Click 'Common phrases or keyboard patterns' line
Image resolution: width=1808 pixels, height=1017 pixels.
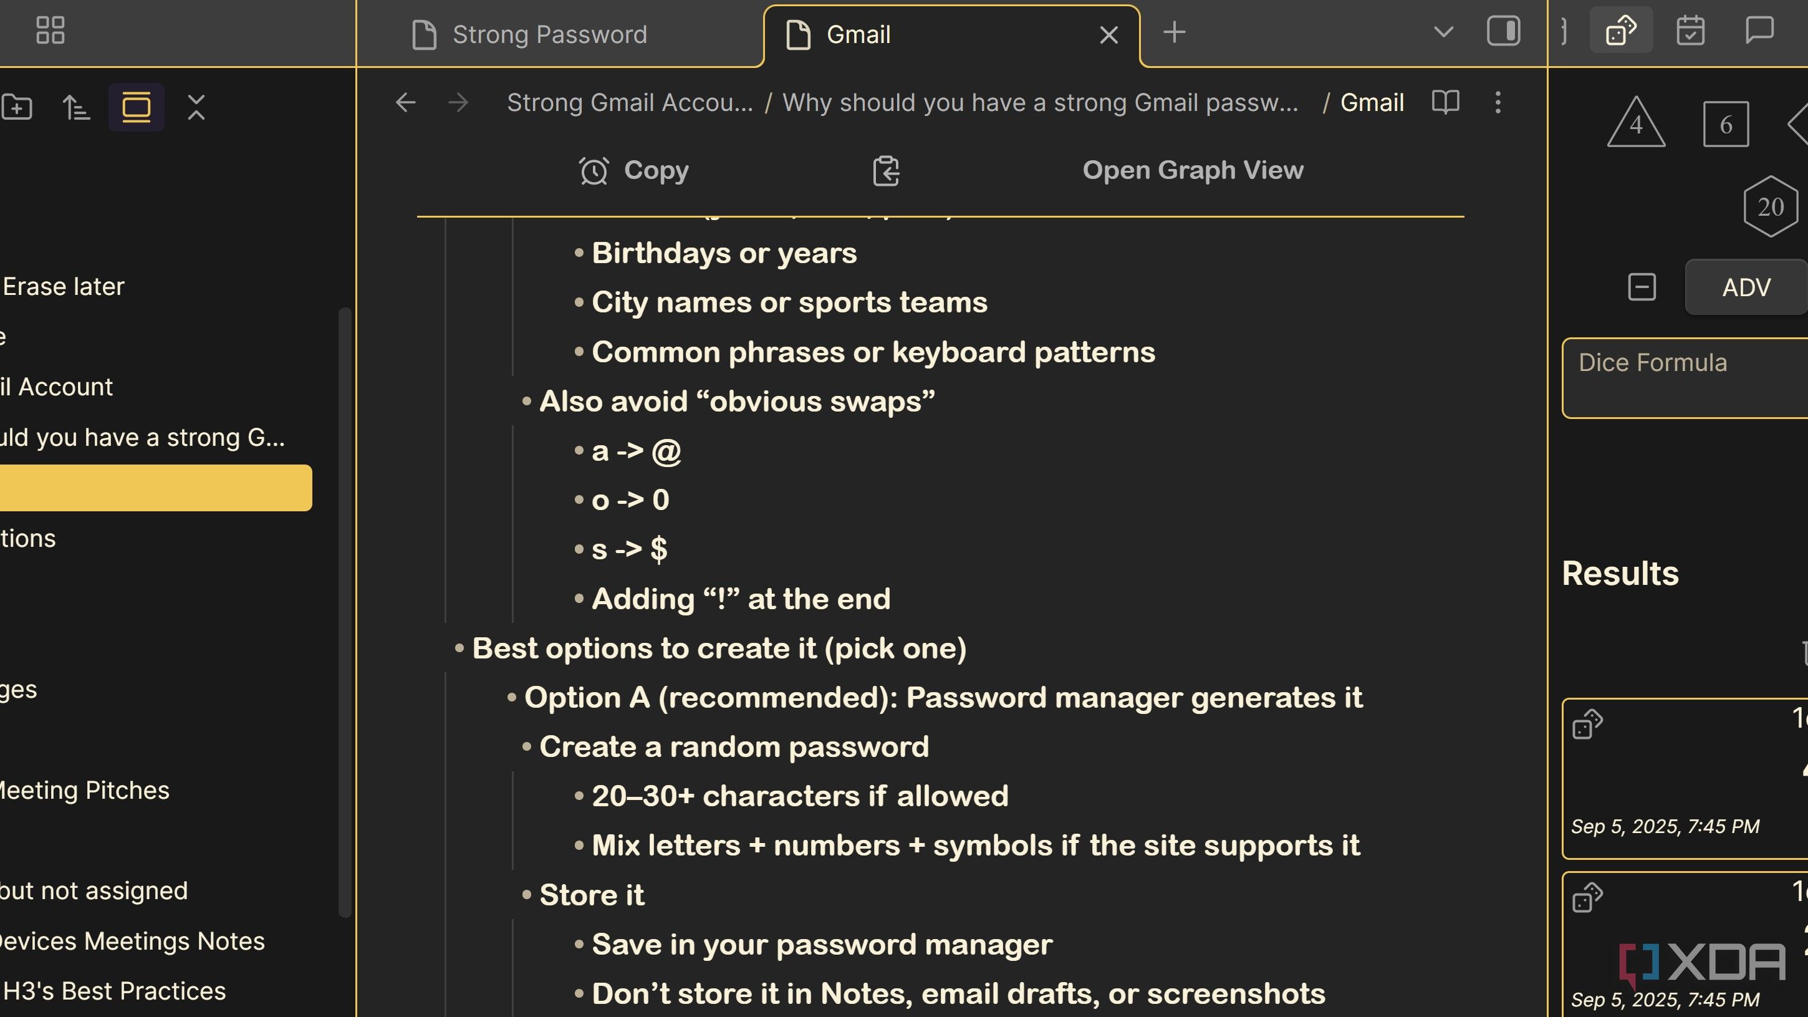point(873,352)
